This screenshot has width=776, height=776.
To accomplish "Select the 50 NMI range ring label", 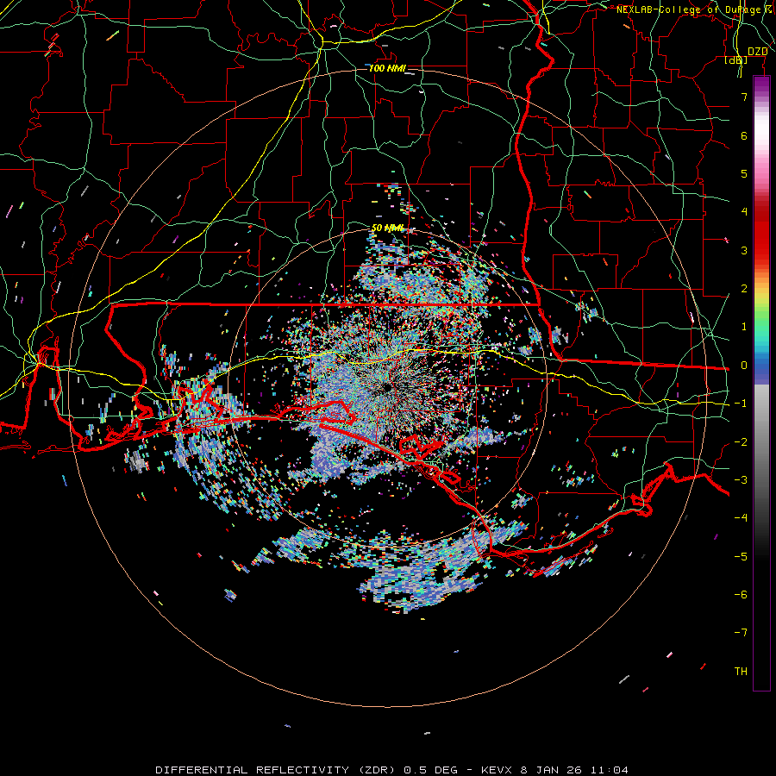I will (x=387, y=228).
